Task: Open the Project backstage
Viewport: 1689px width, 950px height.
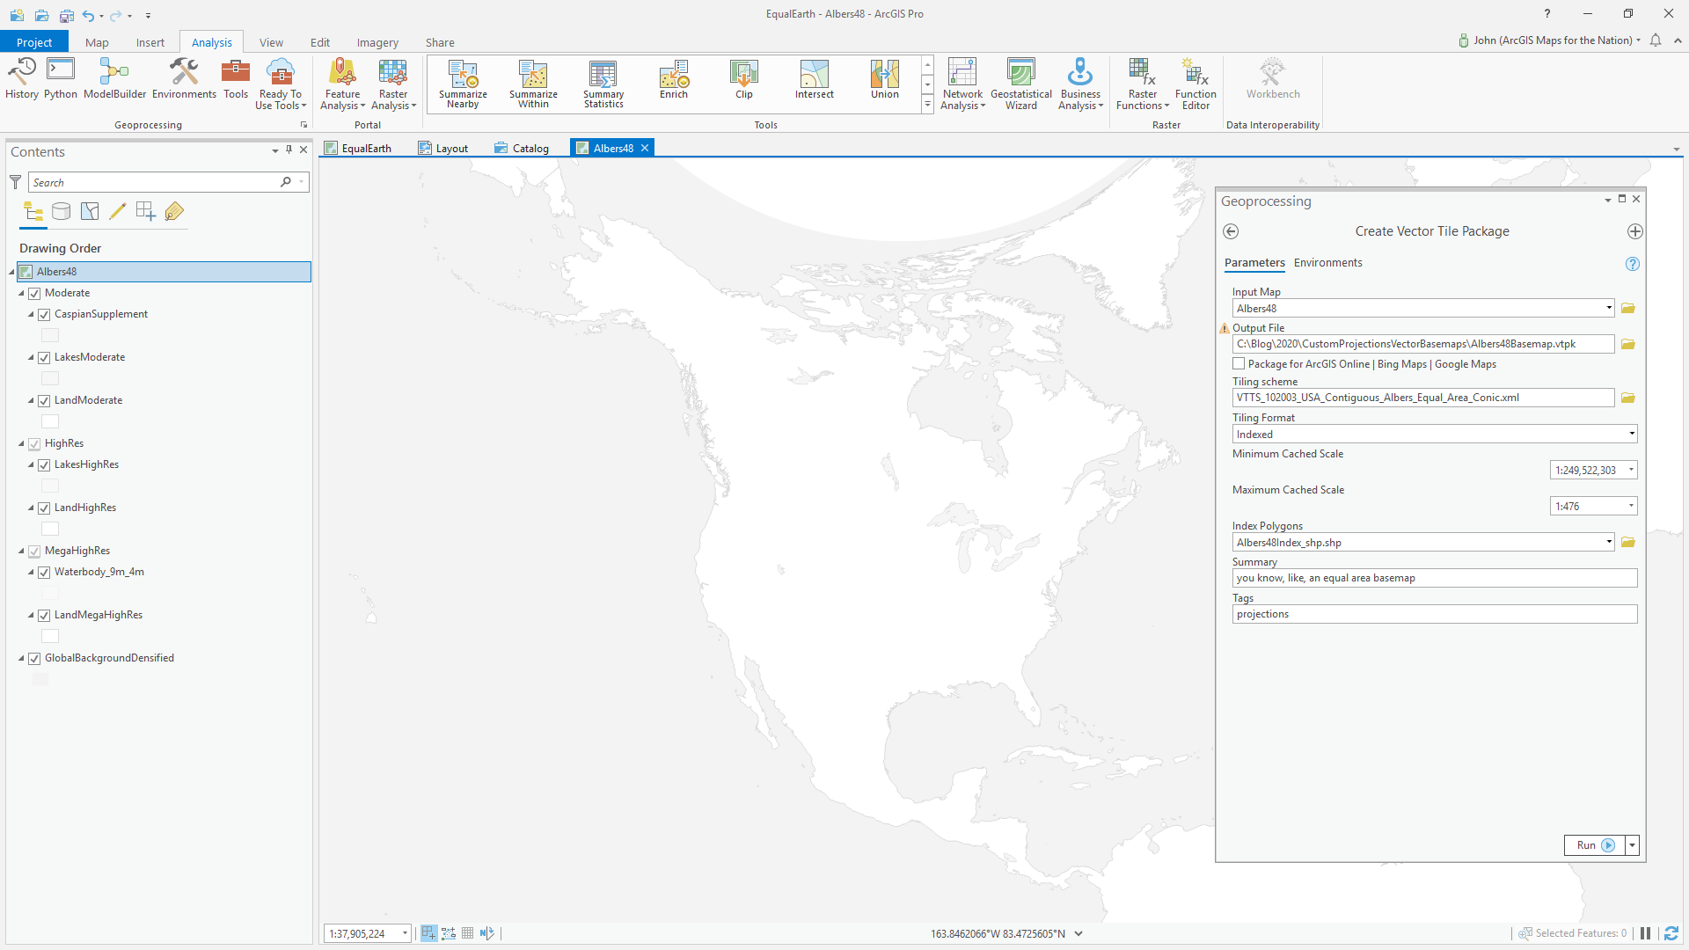Action: click(34, 42)
